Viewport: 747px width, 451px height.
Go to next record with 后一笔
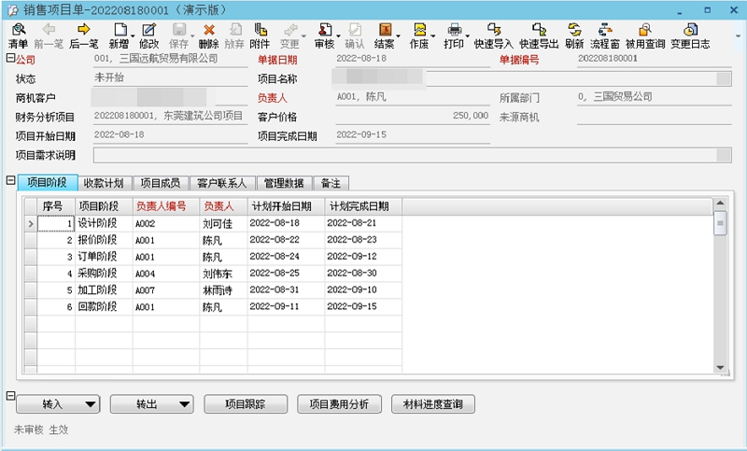pos(84,35)
